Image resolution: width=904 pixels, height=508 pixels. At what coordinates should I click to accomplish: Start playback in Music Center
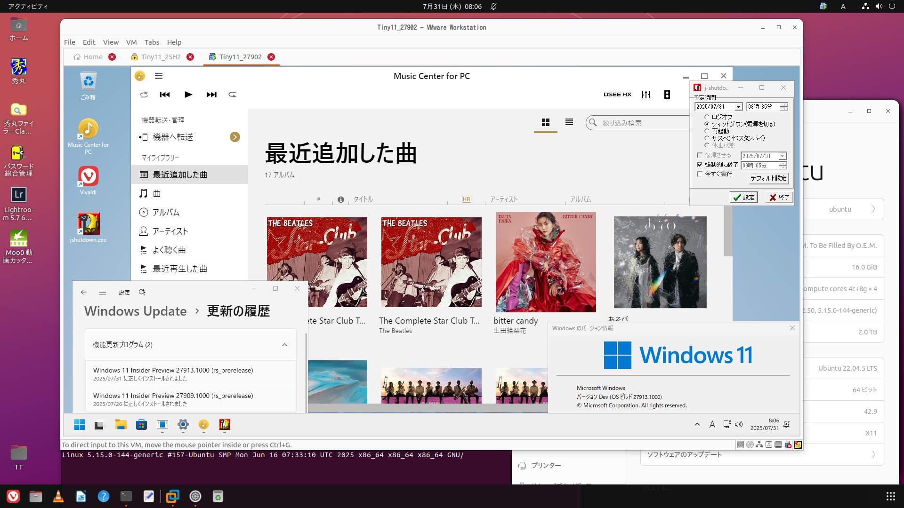(188, 95)
